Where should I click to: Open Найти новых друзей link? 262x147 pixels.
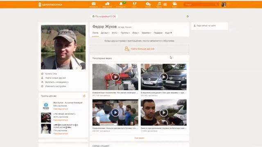(x=55, y=78)
